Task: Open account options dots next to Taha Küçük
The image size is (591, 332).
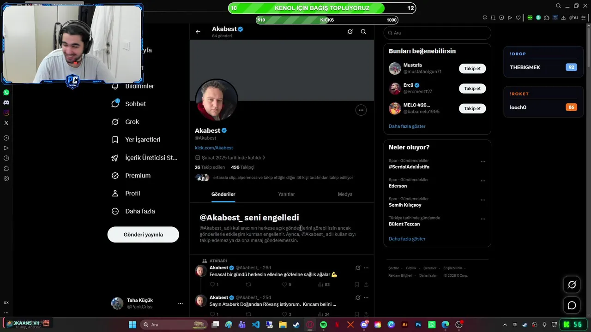Action: tap(181, 303)
